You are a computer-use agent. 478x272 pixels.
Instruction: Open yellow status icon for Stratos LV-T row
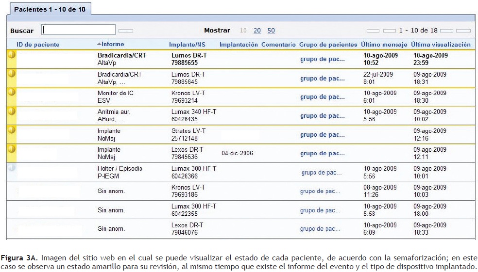click(11, 130)
